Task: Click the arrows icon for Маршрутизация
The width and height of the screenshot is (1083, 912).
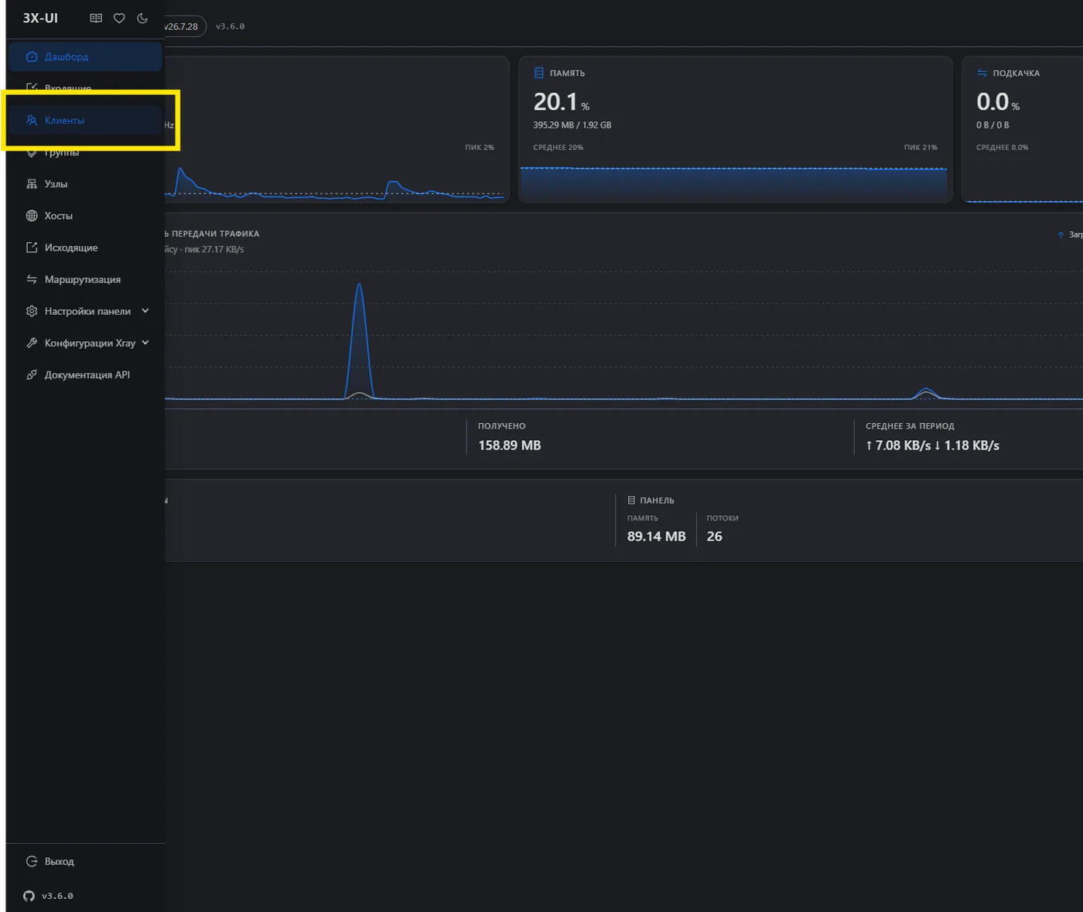Action: coord(32,279)
